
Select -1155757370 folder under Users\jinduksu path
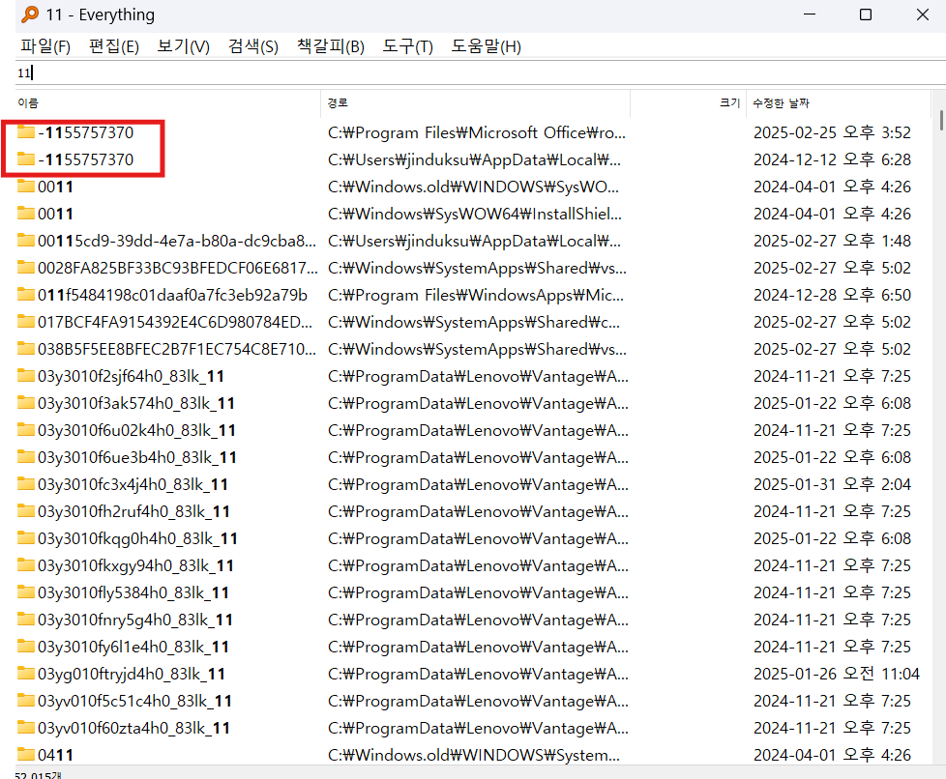86,159
